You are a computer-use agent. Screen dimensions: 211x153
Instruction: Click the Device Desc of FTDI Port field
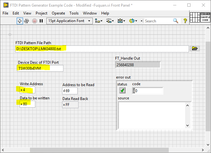pos(40,68)
